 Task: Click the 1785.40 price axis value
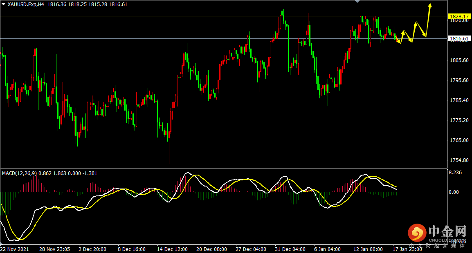[x=459, y=100]
